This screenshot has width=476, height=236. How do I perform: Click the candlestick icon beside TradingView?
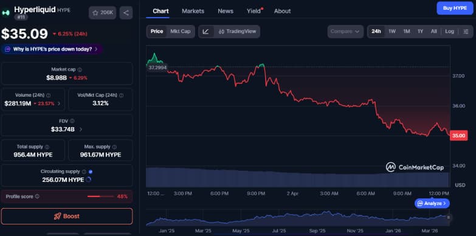pyautogui.click(x=221, y=32)
